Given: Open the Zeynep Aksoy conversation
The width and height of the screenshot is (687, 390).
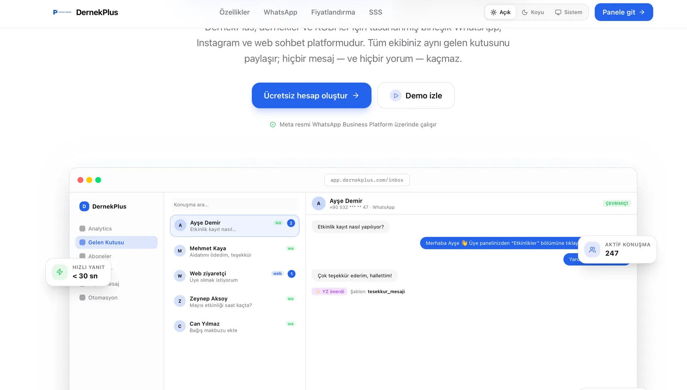Looking at the screenshot, I should pyautogui.click(x=234, y=302).
